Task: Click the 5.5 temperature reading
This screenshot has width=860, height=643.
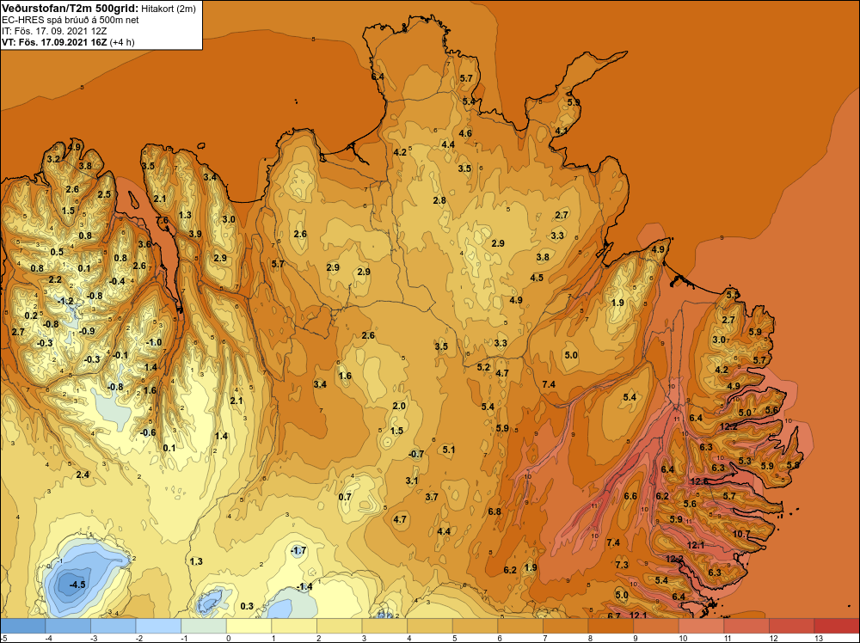Action: pos(733,295)
